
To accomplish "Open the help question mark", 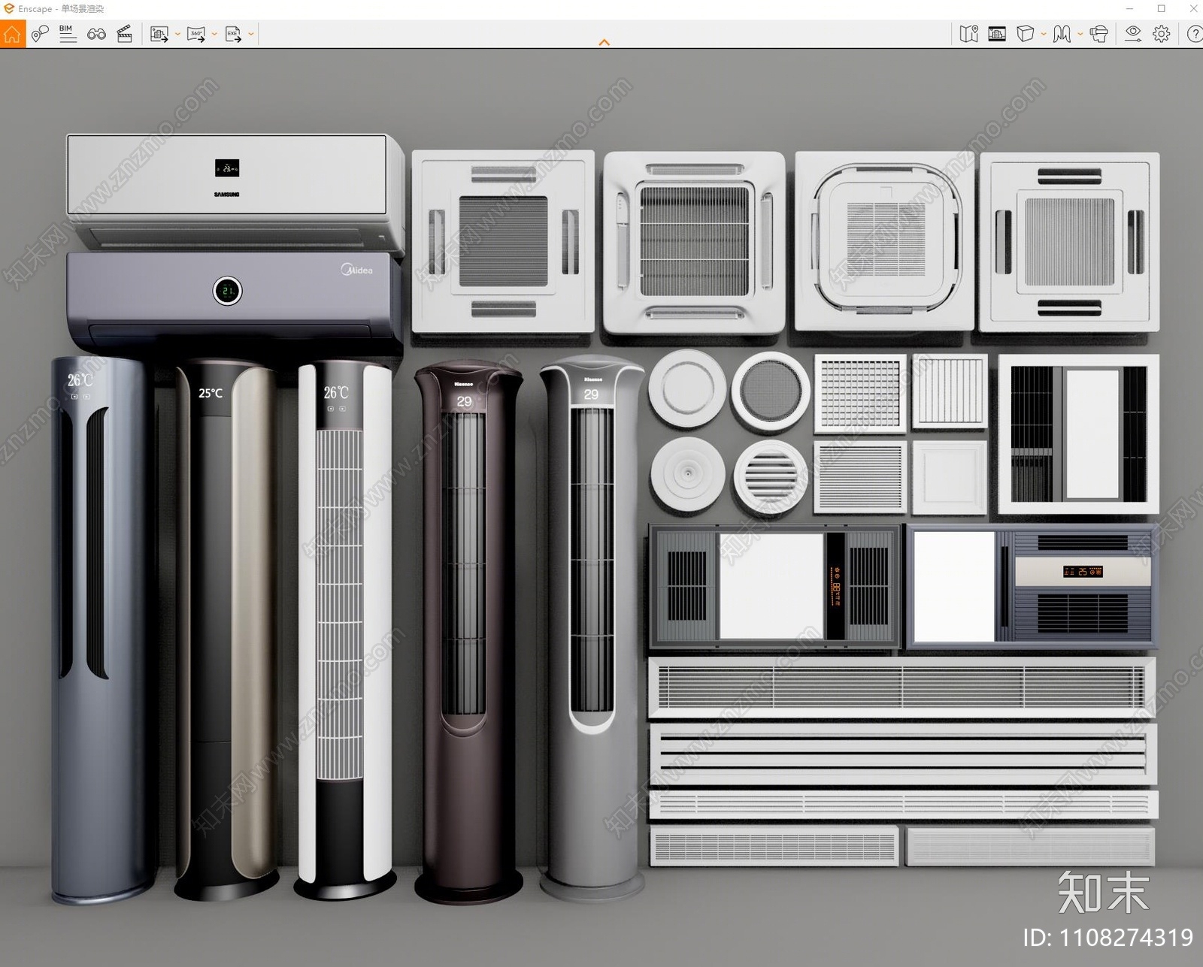I will tap(1194, 34).
